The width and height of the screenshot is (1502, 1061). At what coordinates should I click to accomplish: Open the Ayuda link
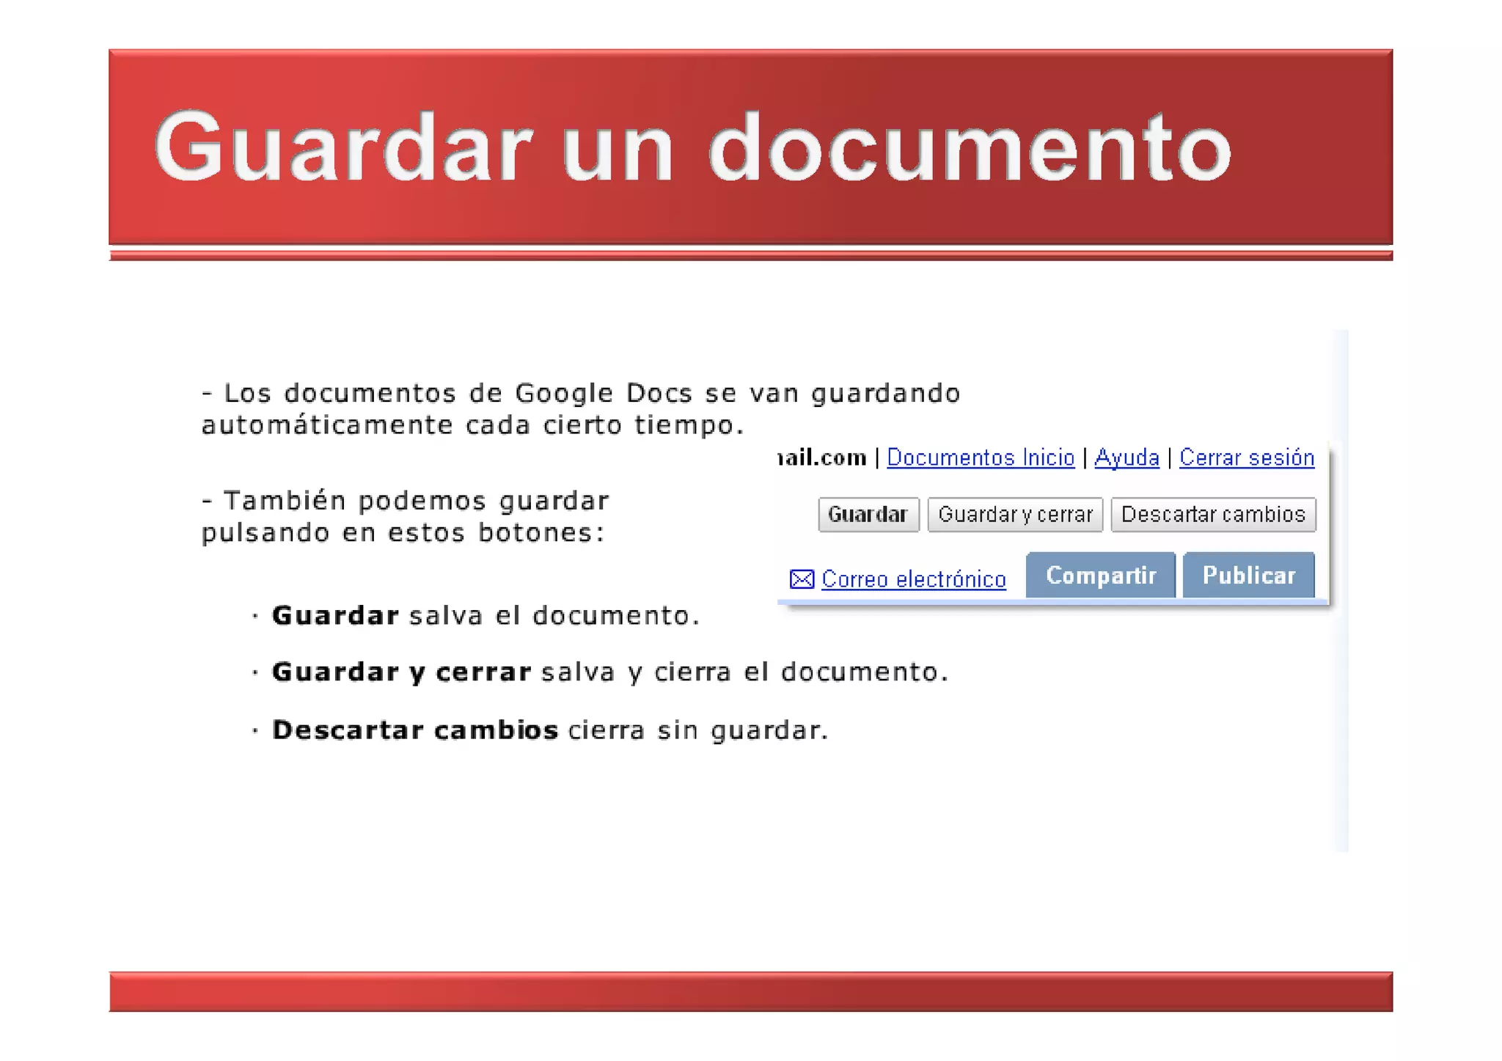coord(1126,458)
